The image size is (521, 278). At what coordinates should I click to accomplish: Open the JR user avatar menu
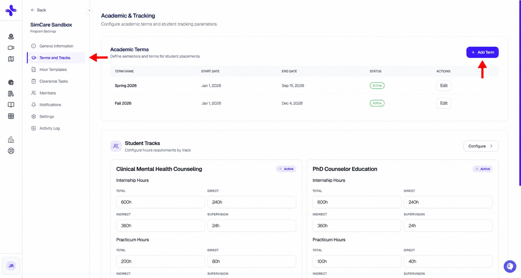[x=11, y=266]
